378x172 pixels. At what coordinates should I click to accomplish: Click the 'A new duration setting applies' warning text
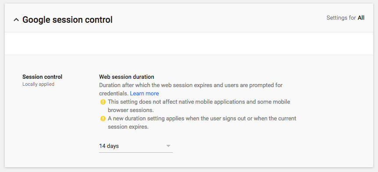tap(202, 118)
